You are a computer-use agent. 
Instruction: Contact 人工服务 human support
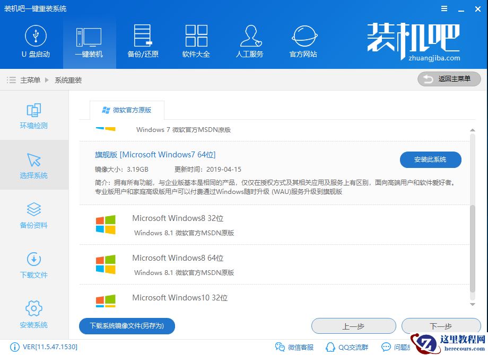[x=249, y=41]
